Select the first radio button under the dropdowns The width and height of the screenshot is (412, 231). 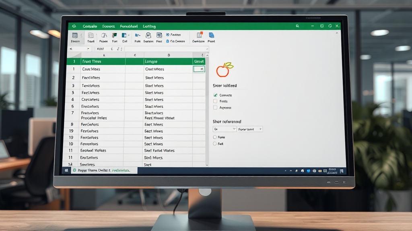point(215,137)
